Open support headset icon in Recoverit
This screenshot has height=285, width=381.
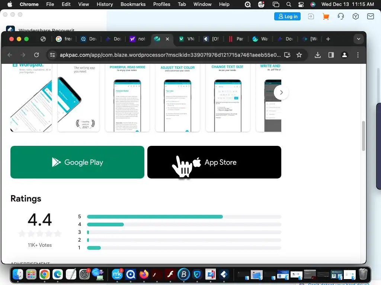pyautogui.click(x=341, y=16)
